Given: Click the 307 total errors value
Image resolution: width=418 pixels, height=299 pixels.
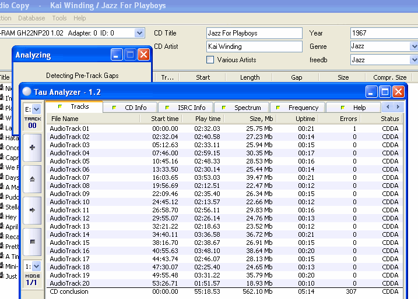Looking at the screenshot, I should (351, 291).
